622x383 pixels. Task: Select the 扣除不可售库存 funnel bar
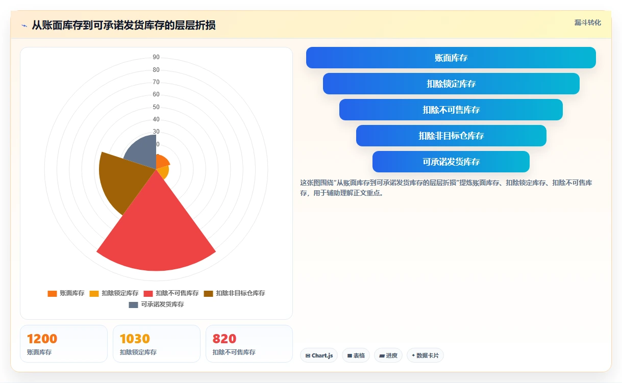451,110
